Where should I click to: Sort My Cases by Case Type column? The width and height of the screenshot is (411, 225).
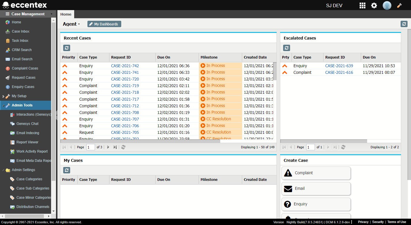(x=93, y=180)
